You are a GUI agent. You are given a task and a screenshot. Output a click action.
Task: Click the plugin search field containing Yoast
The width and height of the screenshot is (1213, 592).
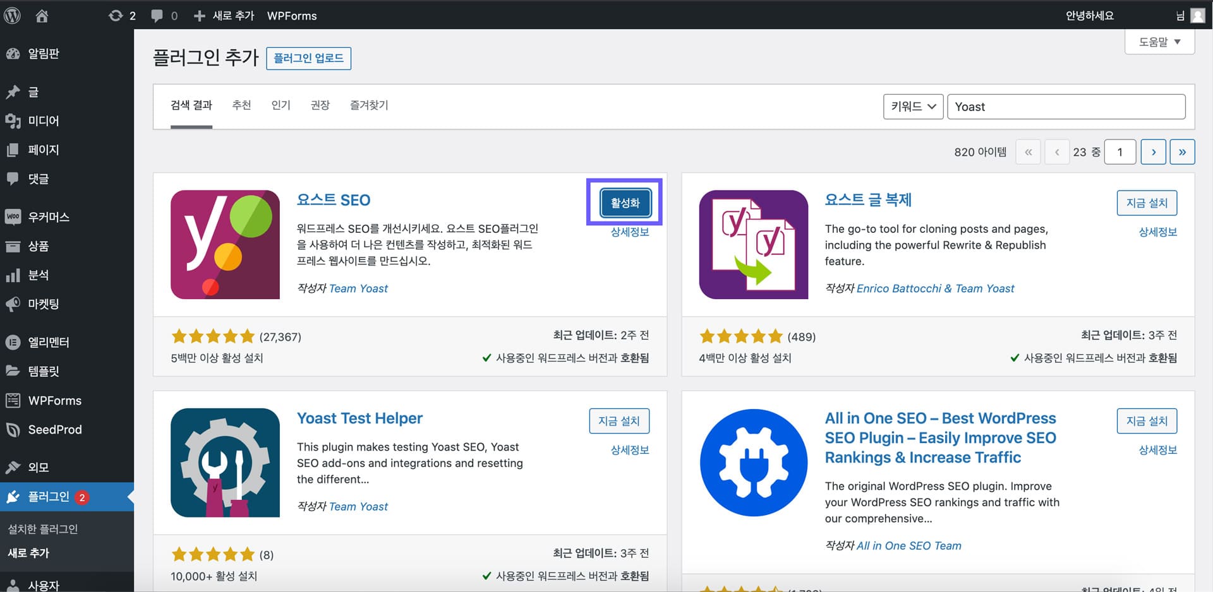click(1066, 107)
